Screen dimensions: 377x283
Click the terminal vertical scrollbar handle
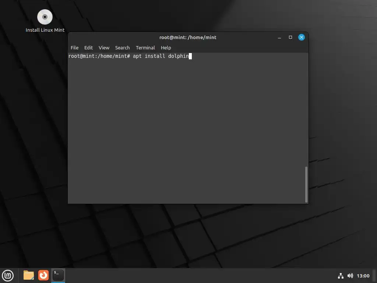[x=306, y=184]
